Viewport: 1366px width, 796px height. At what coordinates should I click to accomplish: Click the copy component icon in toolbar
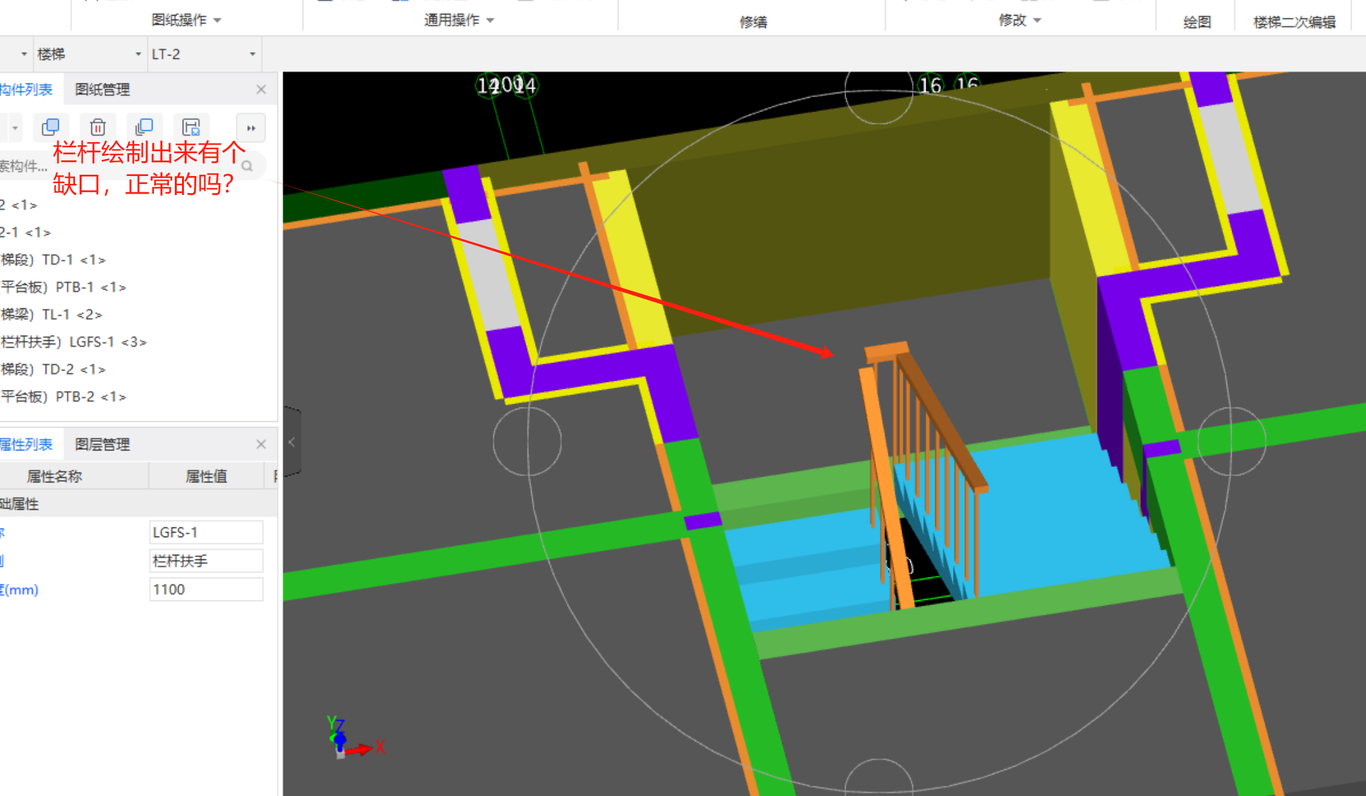(x=50, y=127)
